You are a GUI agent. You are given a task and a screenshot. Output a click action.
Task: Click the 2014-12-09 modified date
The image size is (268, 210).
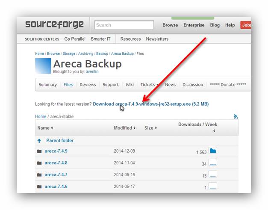(x=124, y=151)
